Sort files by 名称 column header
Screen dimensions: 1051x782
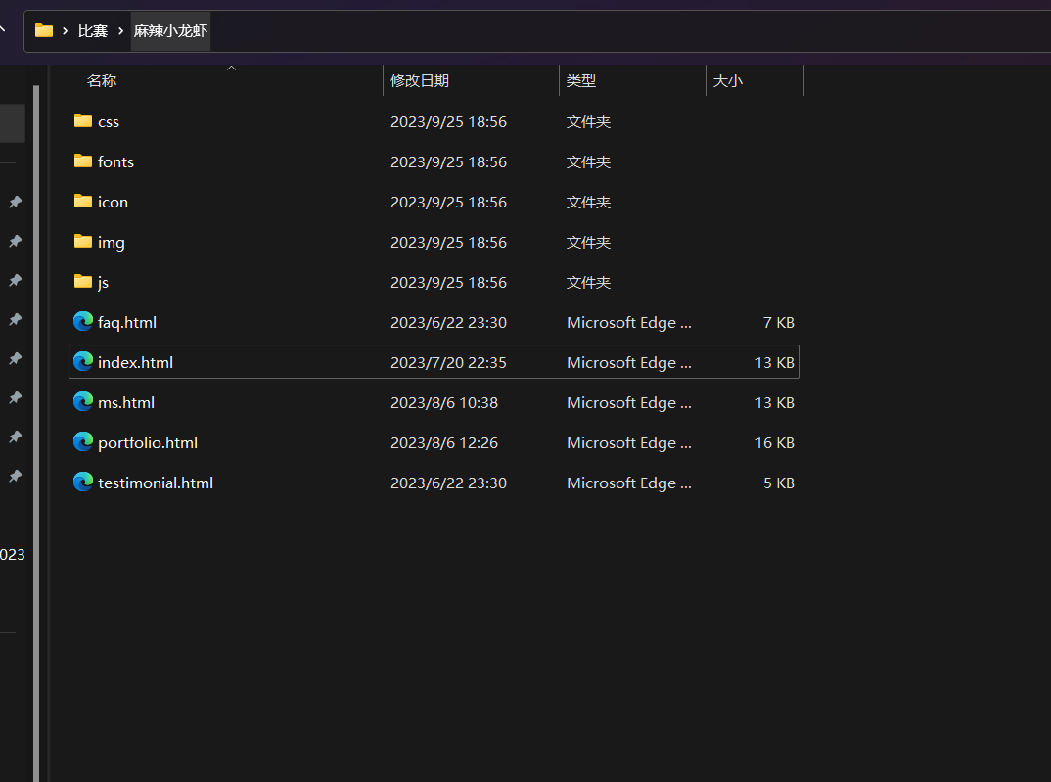102,81
